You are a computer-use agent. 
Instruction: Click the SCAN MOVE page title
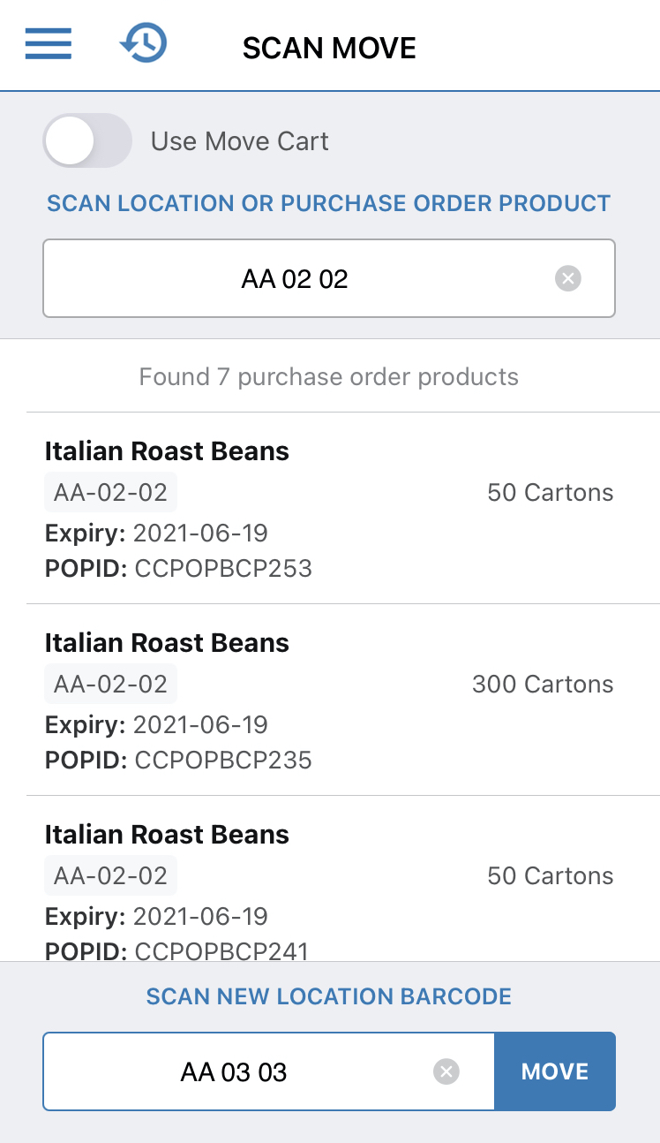pyautogui.click(x=329, y=48)
